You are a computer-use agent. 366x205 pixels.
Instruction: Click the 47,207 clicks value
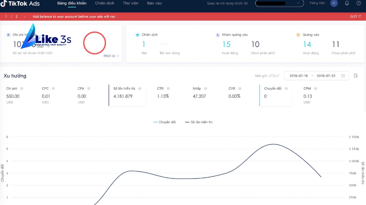[199, 96]
